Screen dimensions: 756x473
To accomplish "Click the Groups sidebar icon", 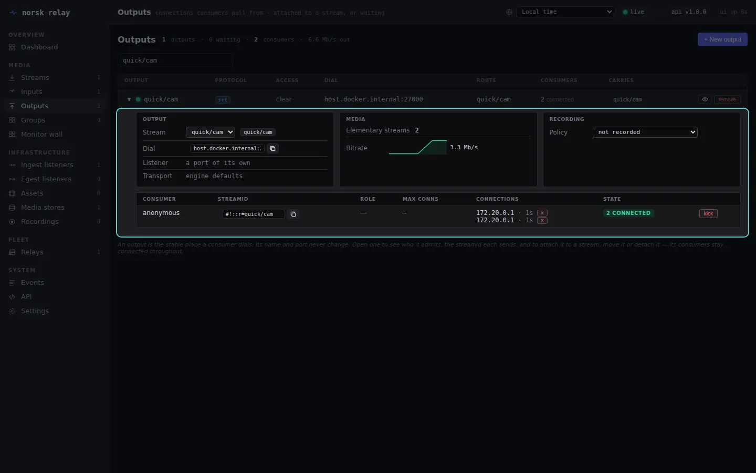I will [x=12, y=120].
